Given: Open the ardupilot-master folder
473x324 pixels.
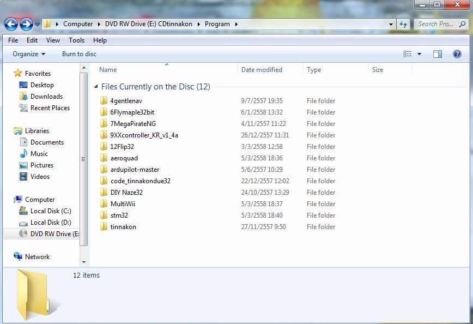Looking at the screenshot, I should click(135, 170).
